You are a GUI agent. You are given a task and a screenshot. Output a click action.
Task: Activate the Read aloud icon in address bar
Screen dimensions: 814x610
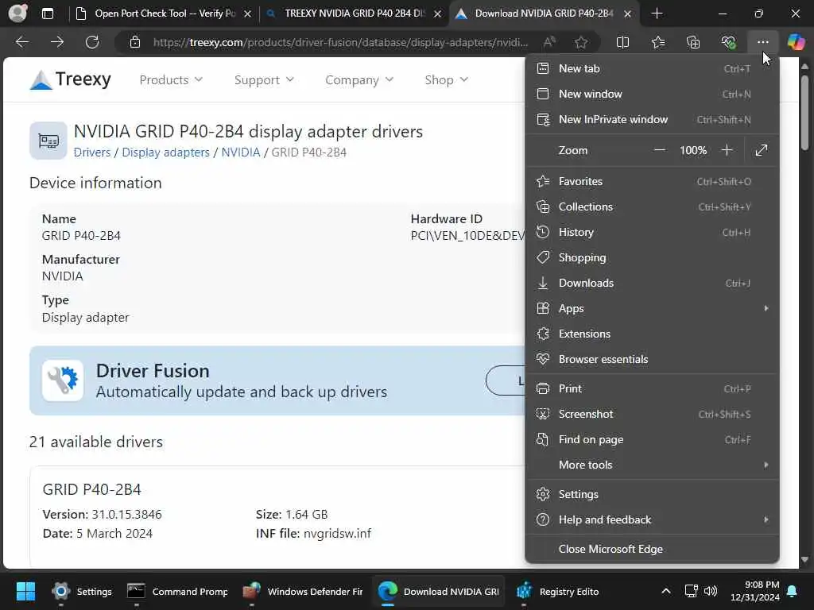[x=549, y=42]
